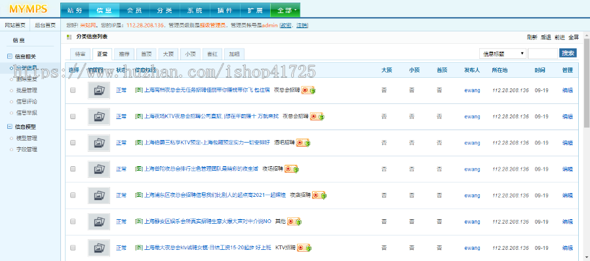Switch to the 待审 tab
Viewport: 590px width, 261px height.
click(x=80, y=54)
